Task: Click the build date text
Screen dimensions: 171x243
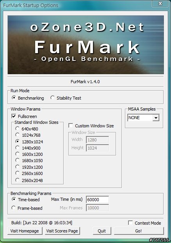Action: pos(42,223)
